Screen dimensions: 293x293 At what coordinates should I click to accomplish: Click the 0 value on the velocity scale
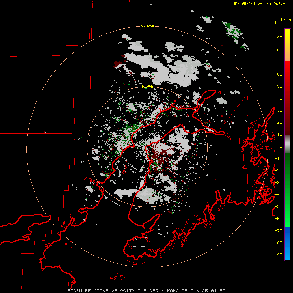point(281,146)
